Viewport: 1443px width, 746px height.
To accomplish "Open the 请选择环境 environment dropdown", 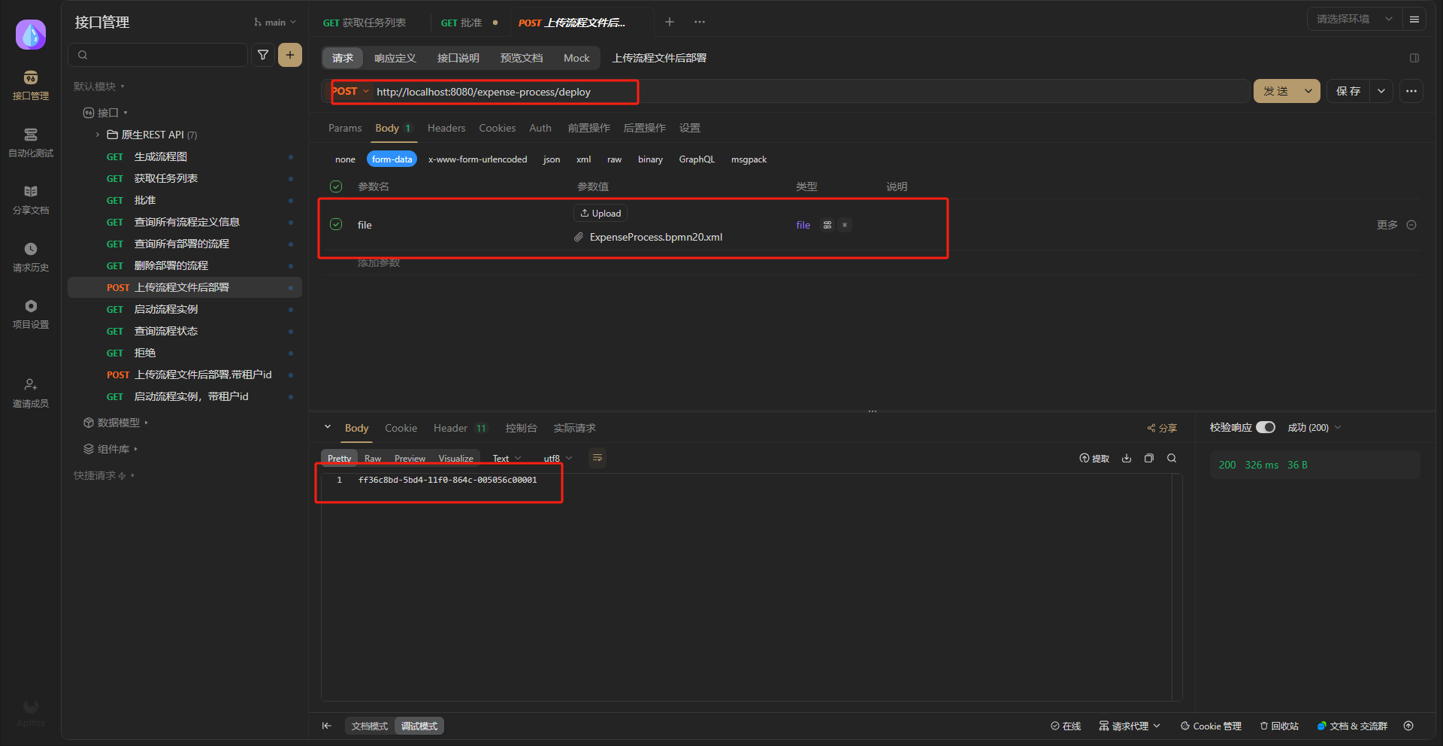I will click(1354, 19).
